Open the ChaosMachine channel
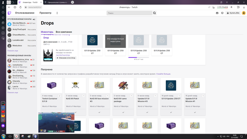Image resolution: width=247 pixels, height=139 pixels. [22, 35]
